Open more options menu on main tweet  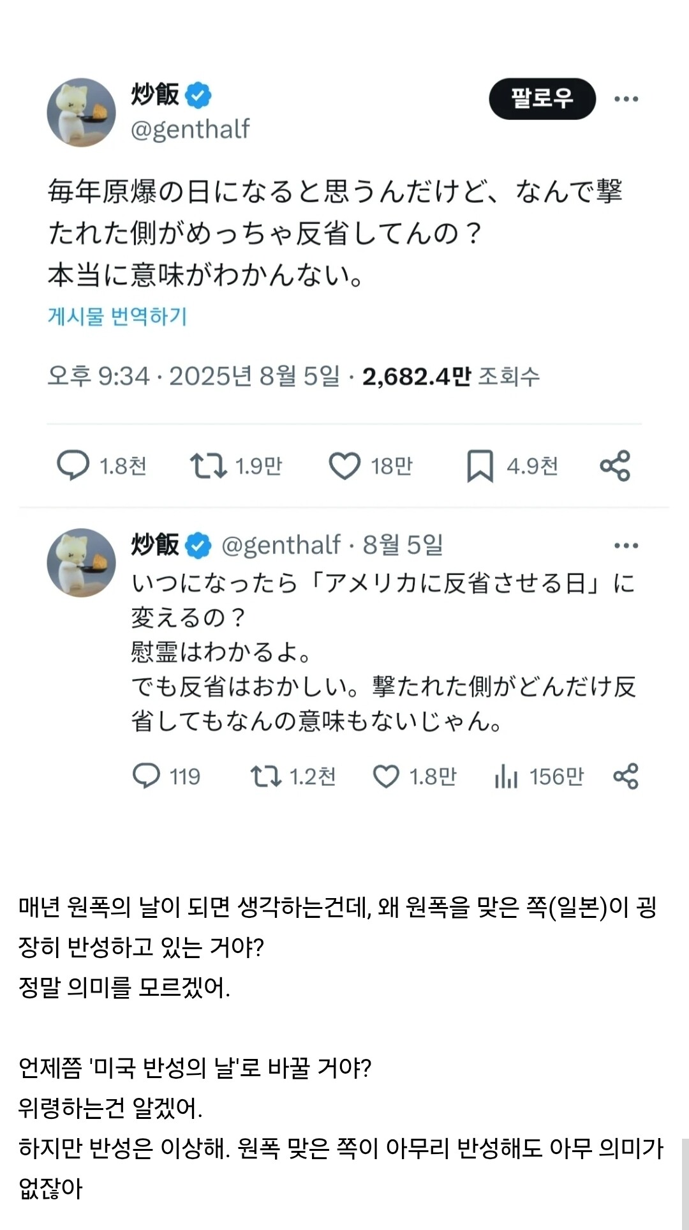coord(626,98)
